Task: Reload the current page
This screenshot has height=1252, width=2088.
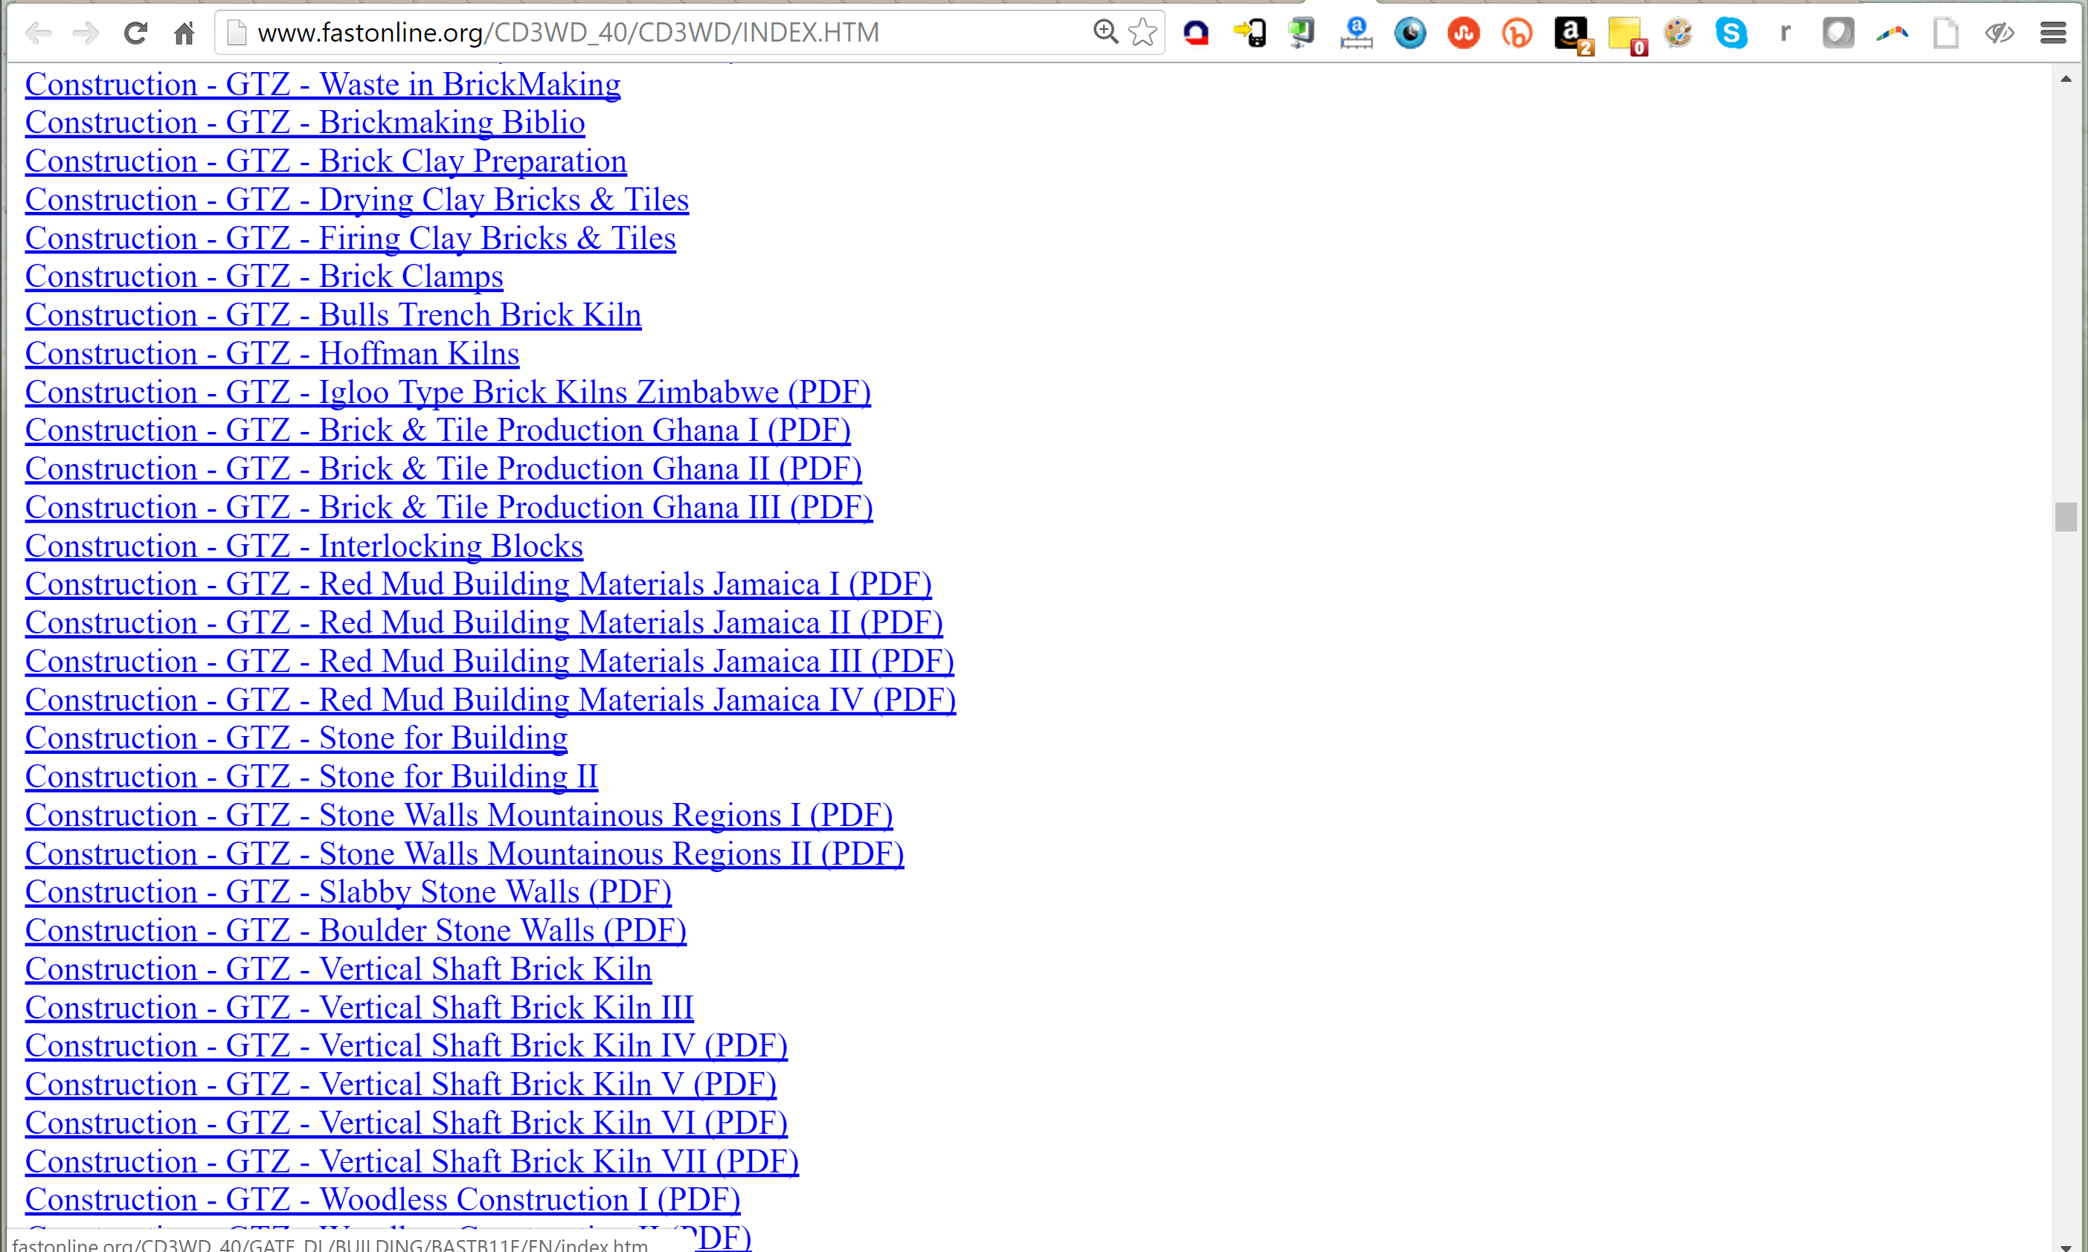Action: coord(135,33)
